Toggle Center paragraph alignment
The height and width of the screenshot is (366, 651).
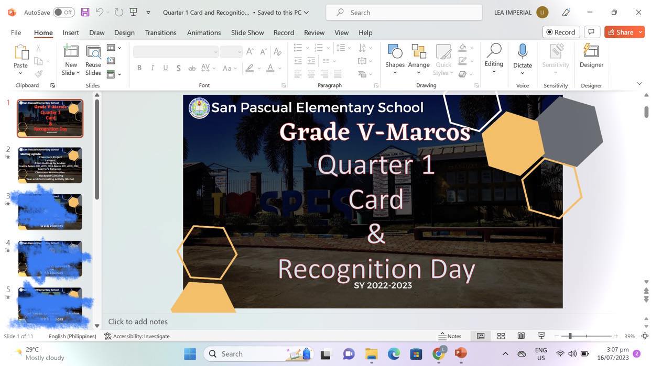pos(311,74)
